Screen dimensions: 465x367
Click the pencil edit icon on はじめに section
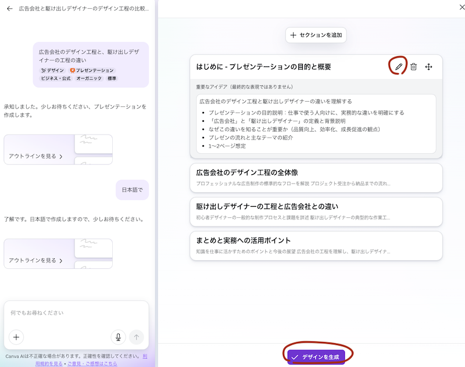[398, 67]
